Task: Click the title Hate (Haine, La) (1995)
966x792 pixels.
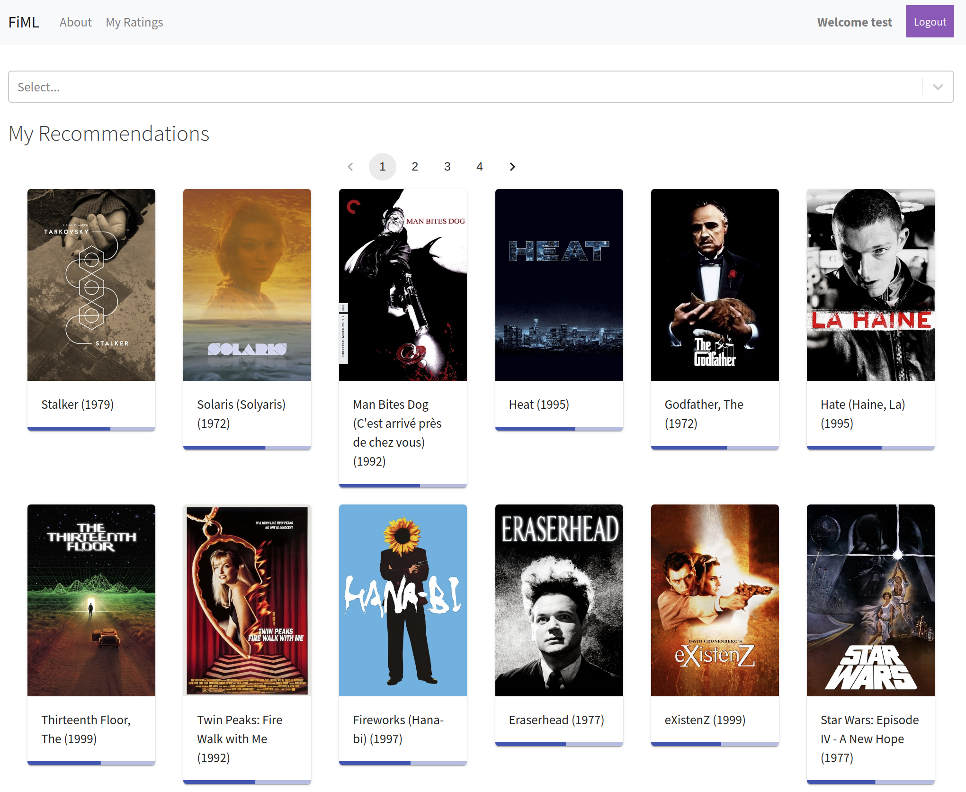Action: tap(863, 414)
